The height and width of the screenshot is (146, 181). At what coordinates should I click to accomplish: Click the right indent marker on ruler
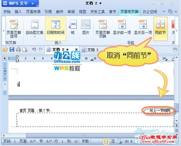(x=173, y=59)
